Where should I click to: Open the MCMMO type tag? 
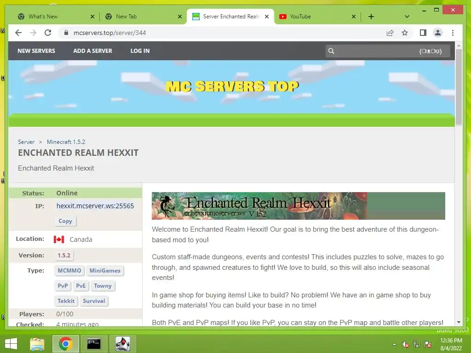coord(69,271)
